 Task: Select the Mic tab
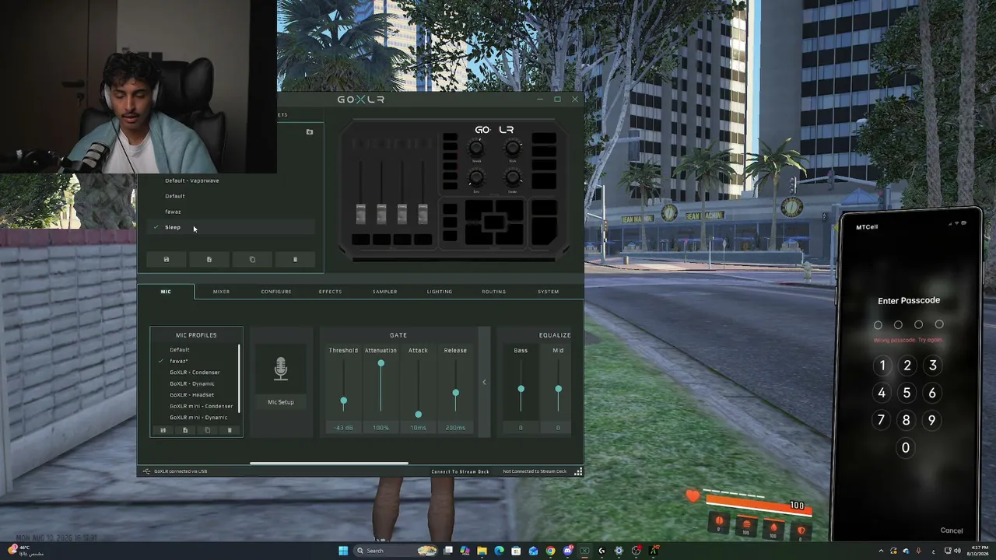point(166,292)
